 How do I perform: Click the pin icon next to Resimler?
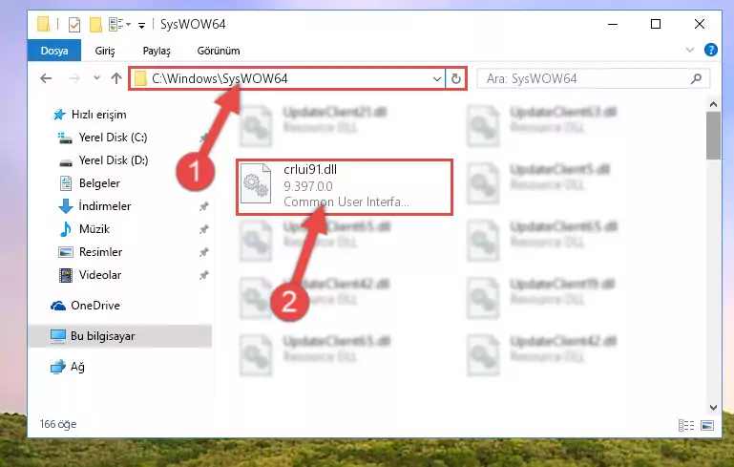point(203,252)
